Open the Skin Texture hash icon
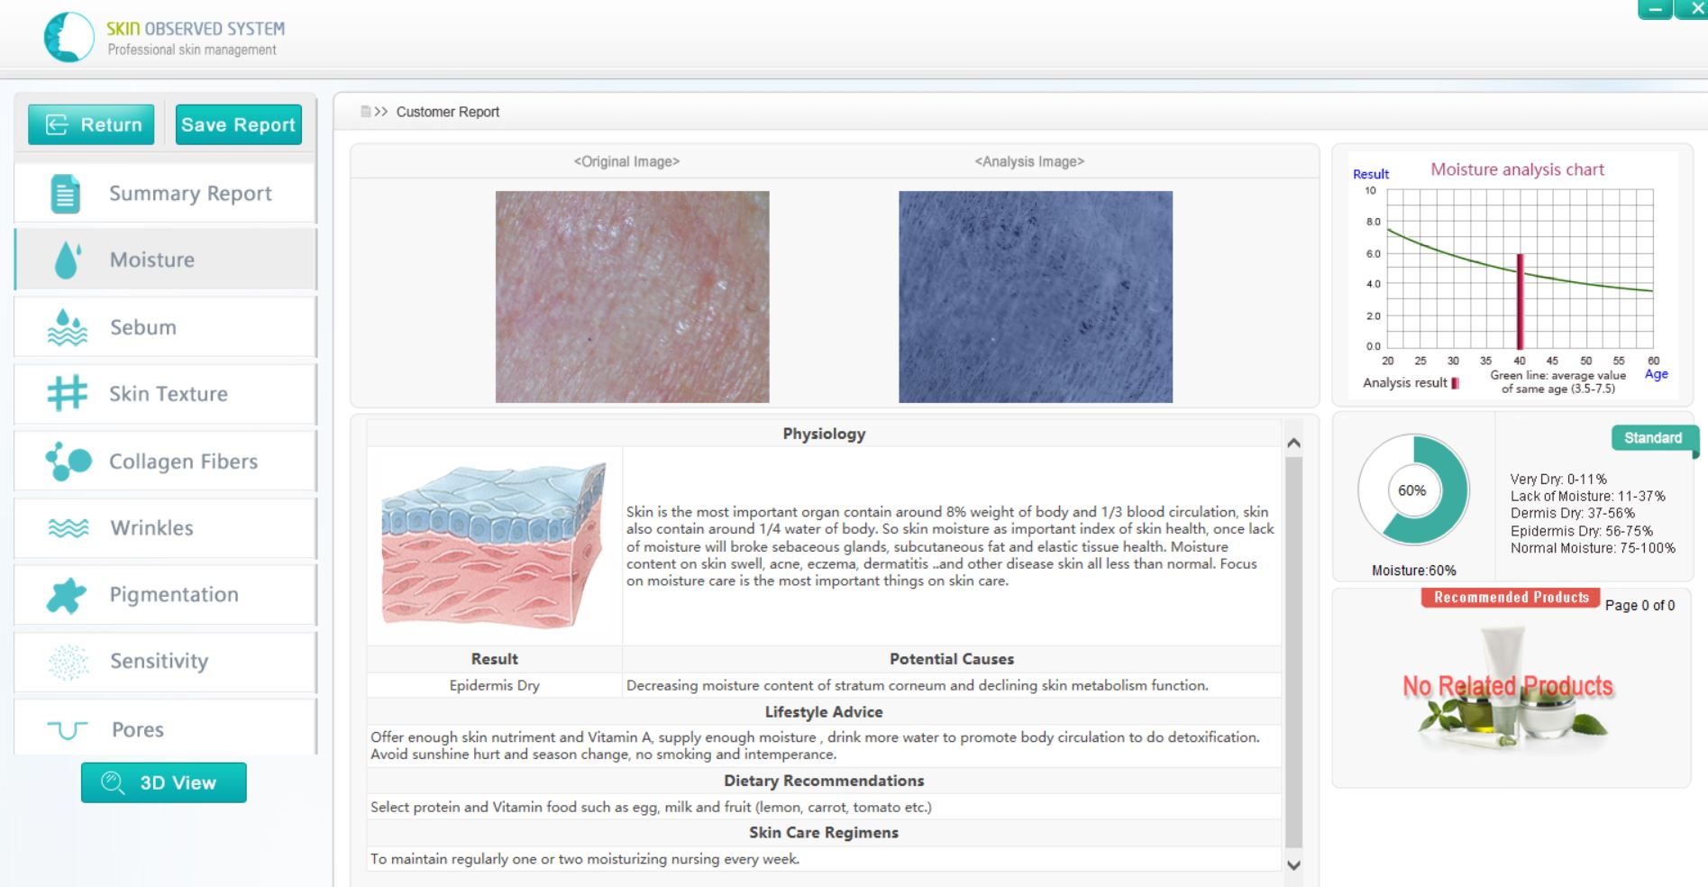Image resolution: width=1708 pixels, height=887 pixels. 67,394
